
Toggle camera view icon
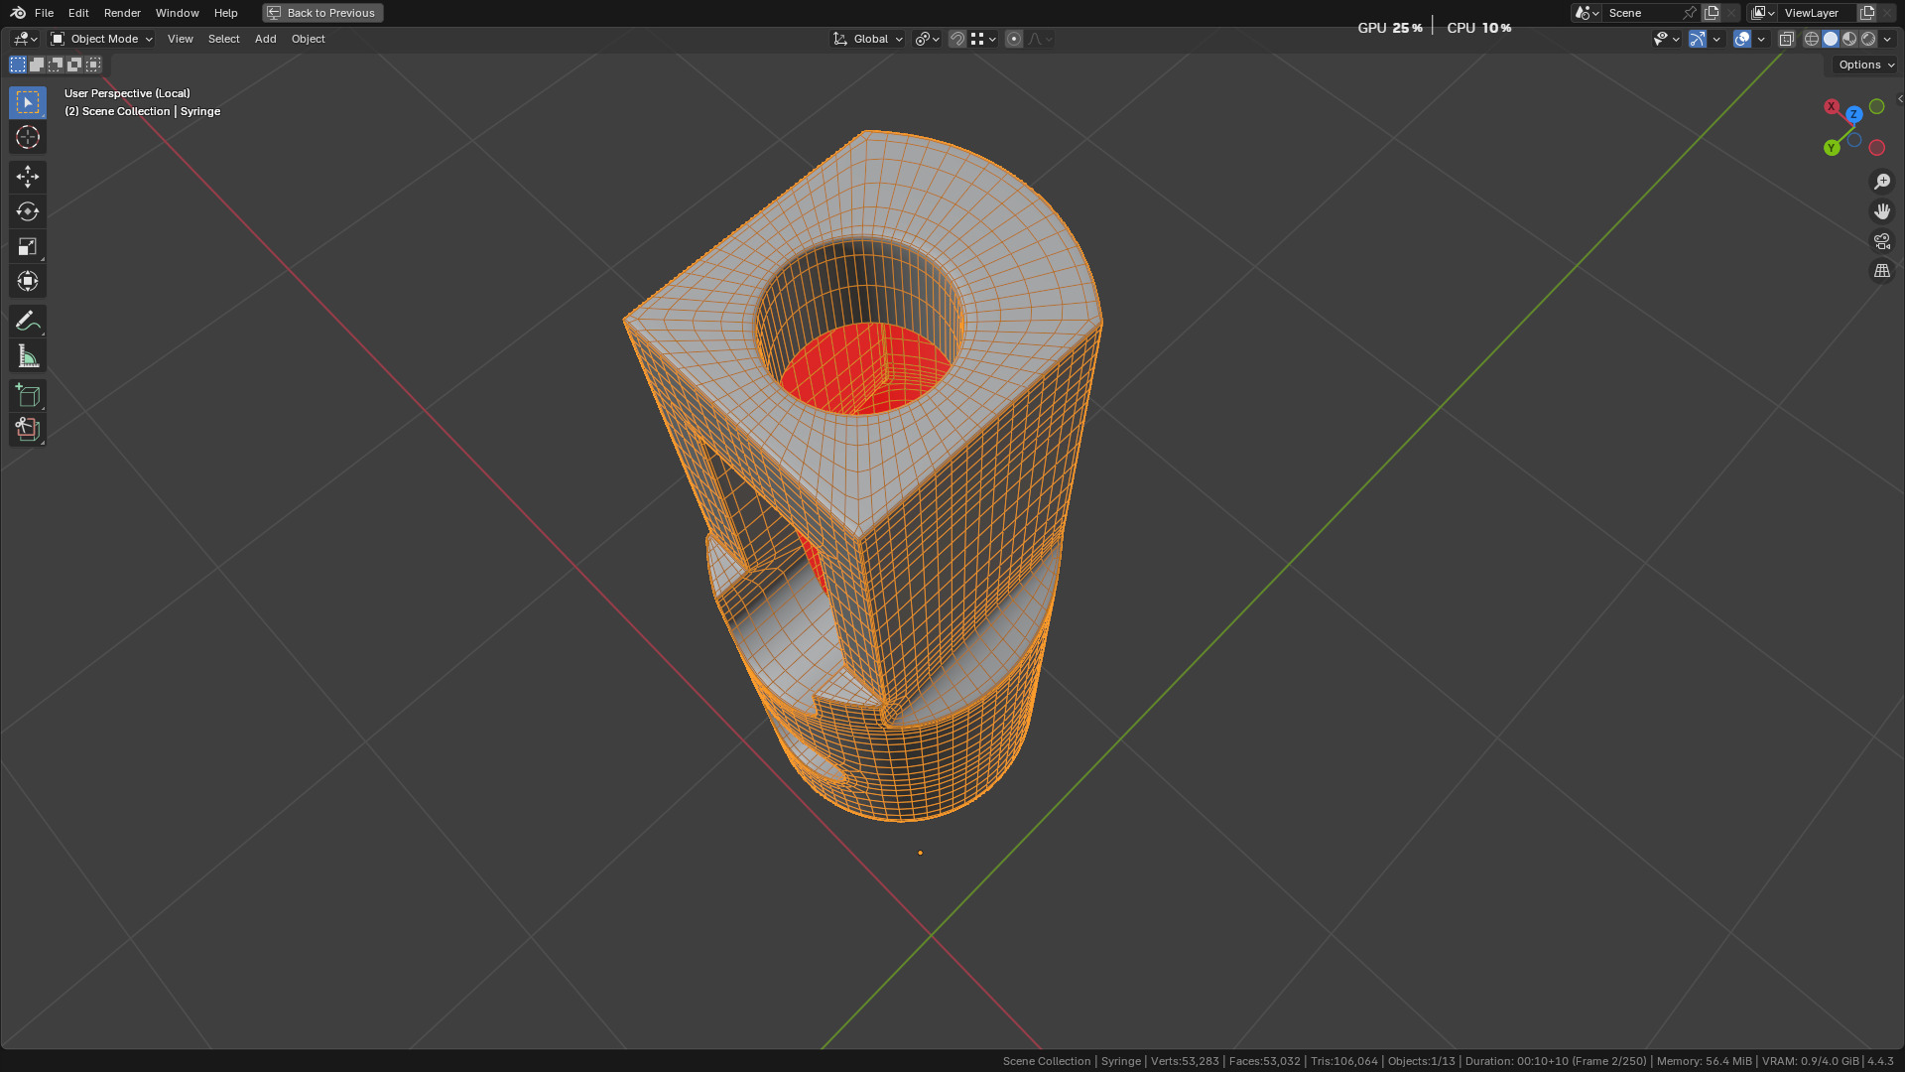pos(1881,241)
